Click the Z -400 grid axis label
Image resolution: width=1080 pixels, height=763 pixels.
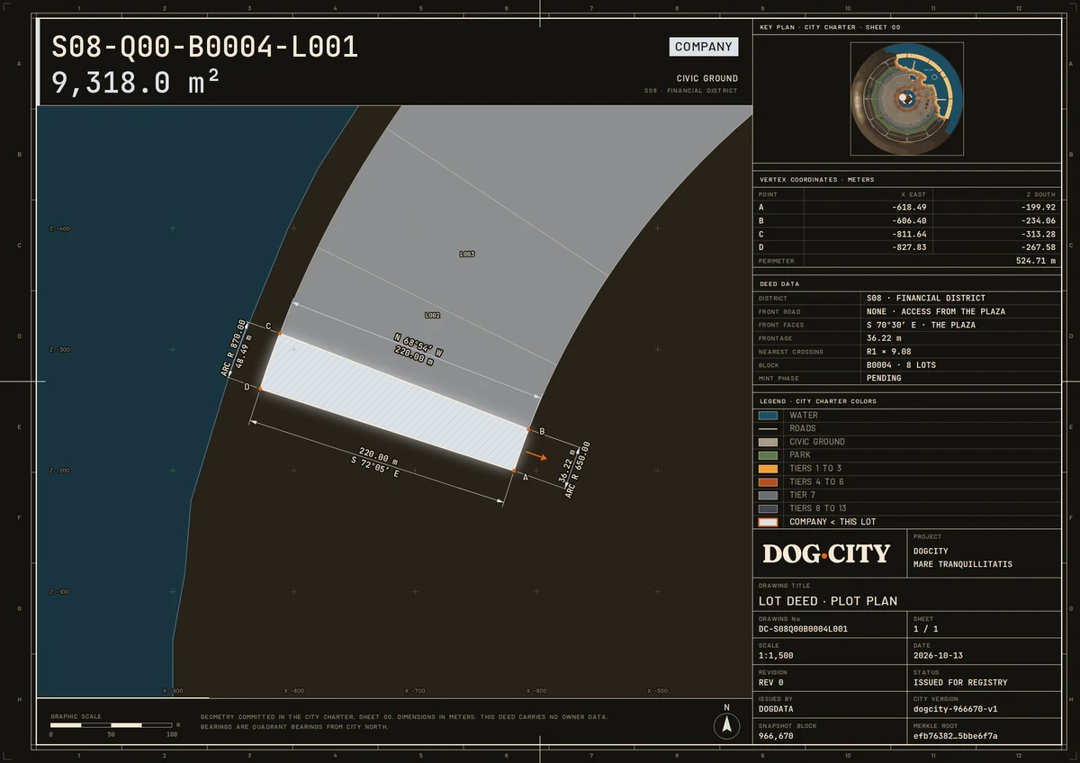(59, 229)
